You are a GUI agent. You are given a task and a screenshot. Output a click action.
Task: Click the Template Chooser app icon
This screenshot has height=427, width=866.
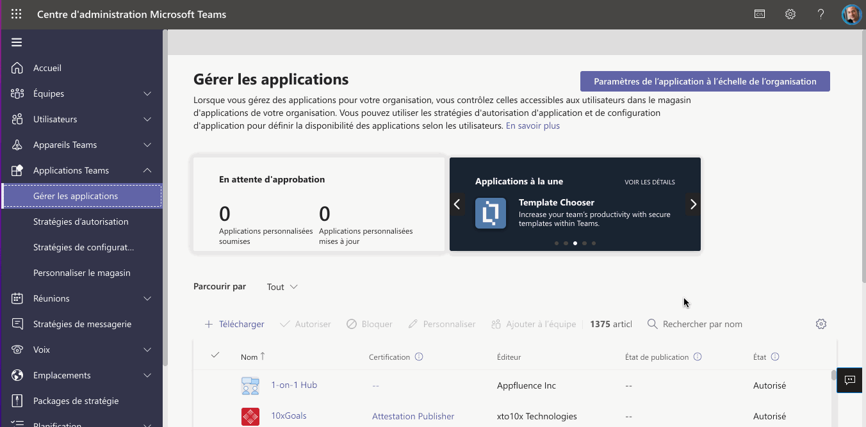(491, 213)
